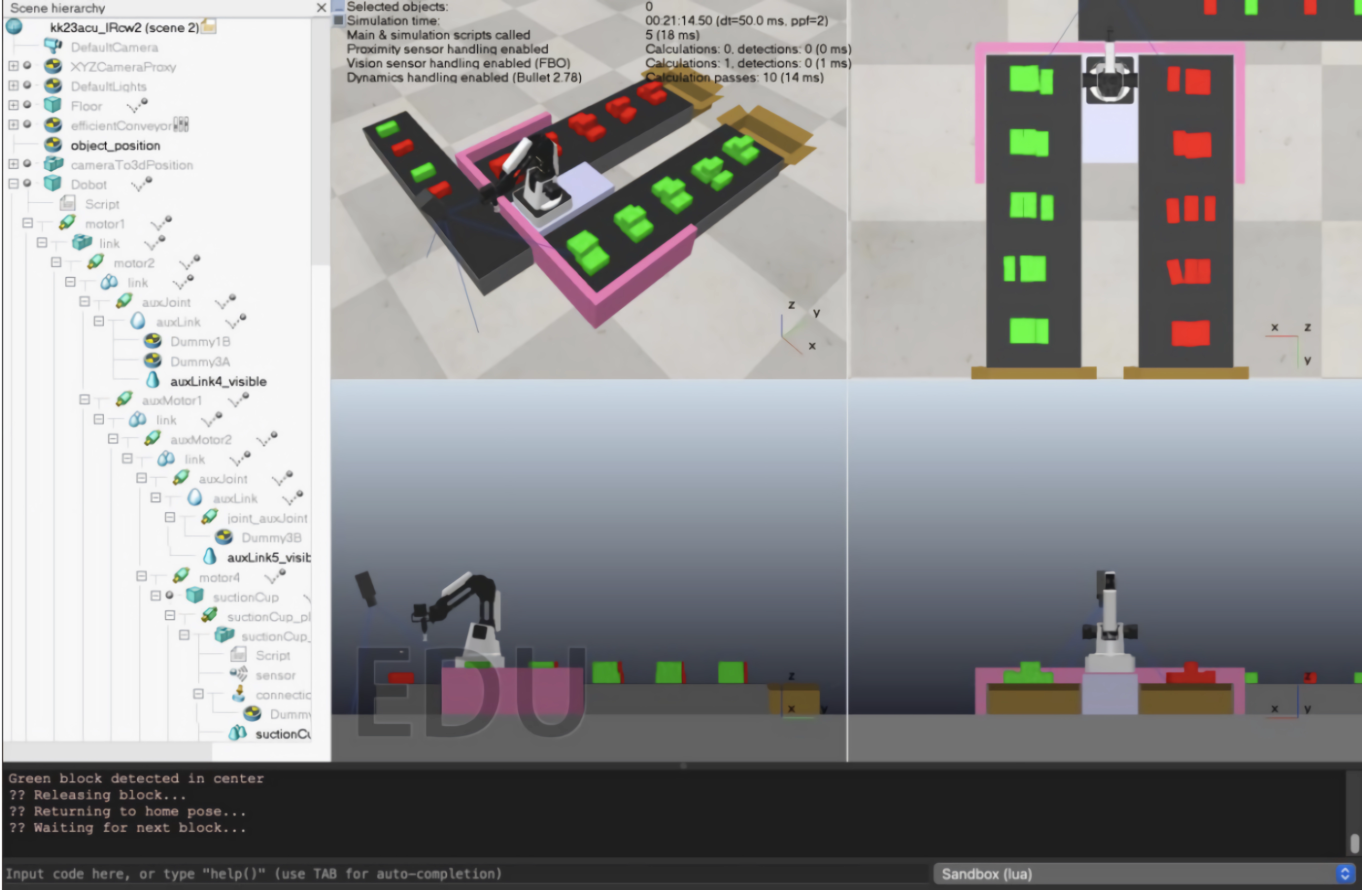
Task: Select the Dummy3B item in hierarchy
Action: (x=271, y=537)
